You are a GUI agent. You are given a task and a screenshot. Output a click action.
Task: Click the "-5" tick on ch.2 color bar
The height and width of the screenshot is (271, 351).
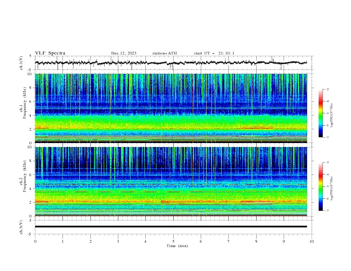pos(327,186)
